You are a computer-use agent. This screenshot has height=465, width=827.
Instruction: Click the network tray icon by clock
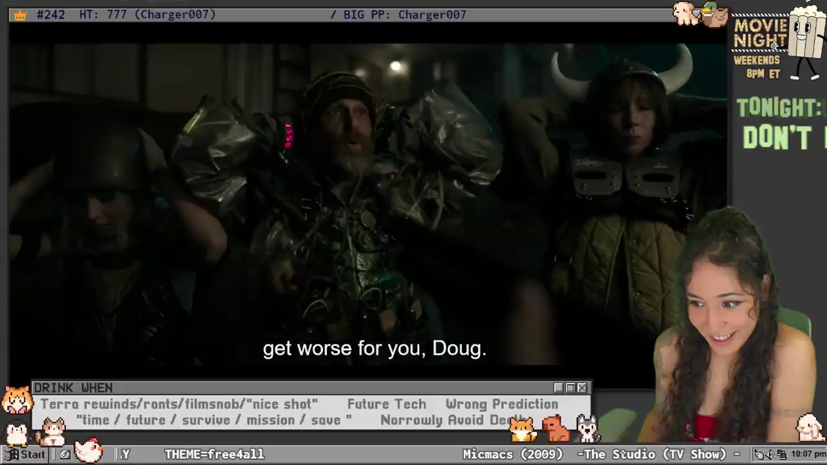coord(782,454)
